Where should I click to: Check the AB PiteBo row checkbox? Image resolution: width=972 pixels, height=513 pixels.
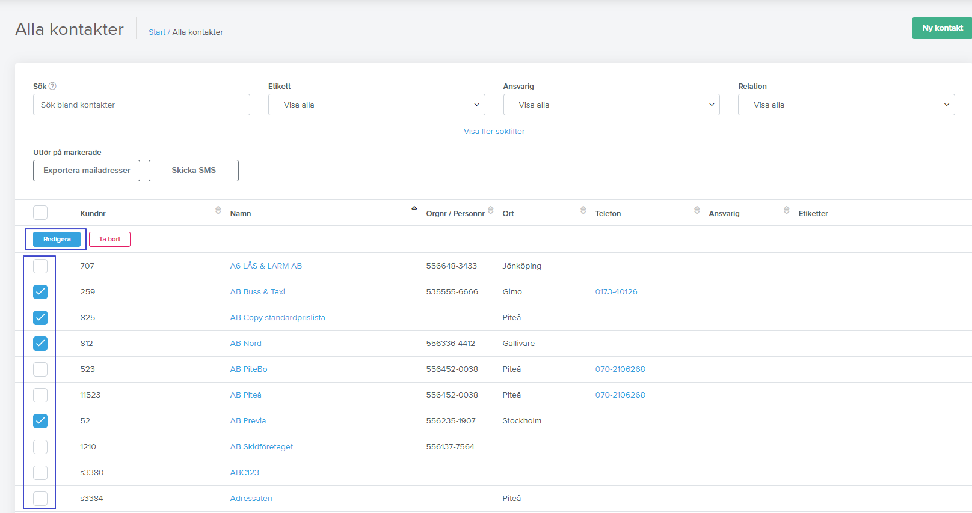click(x=40, y=369)
